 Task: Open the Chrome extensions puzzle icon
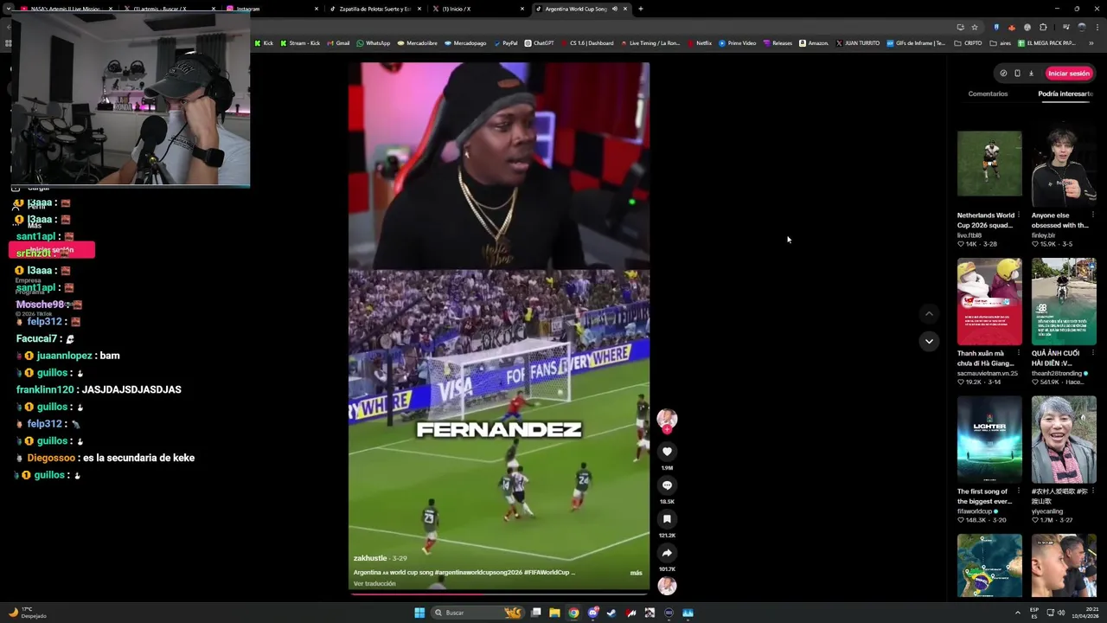tap(1043, 27)
